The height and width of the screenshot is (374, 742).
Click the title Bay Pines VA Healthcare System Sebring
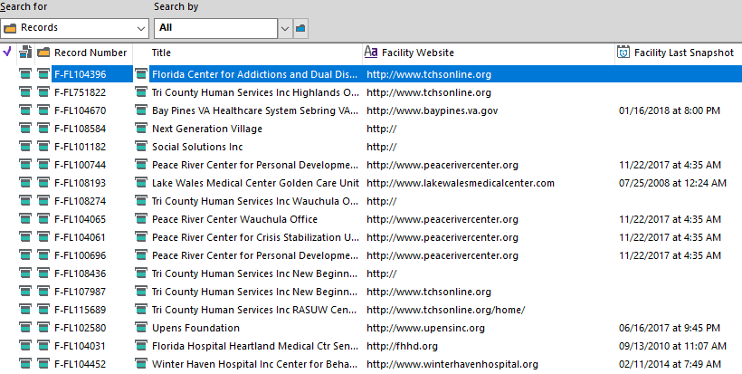[x=254, y=110]
